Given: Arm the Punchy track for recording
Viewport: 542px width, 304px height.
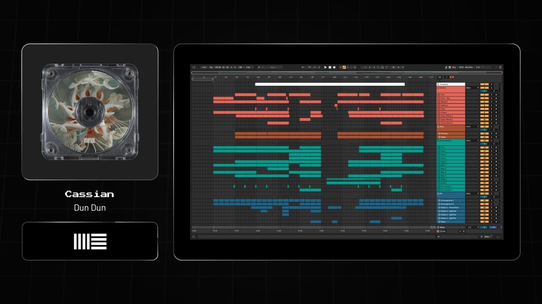Looking at the screenshot, I should 495,133.
